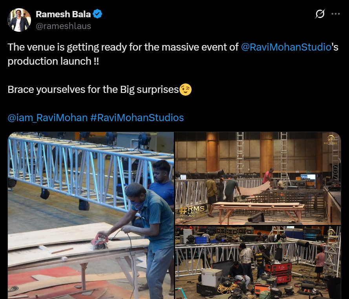Click the winking face emoji

point(185,89)
